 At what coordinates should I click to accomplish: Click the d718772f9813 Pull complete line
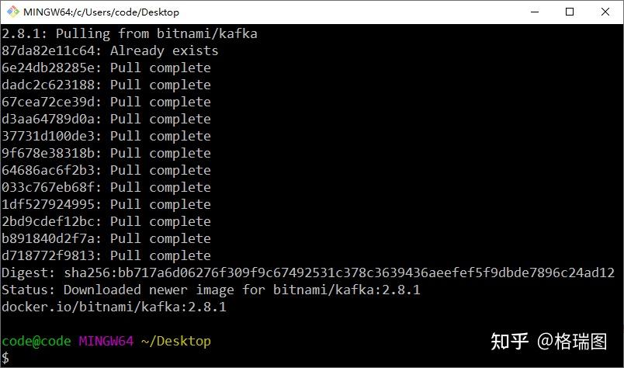pyautogui.click(x=106, y=255)
